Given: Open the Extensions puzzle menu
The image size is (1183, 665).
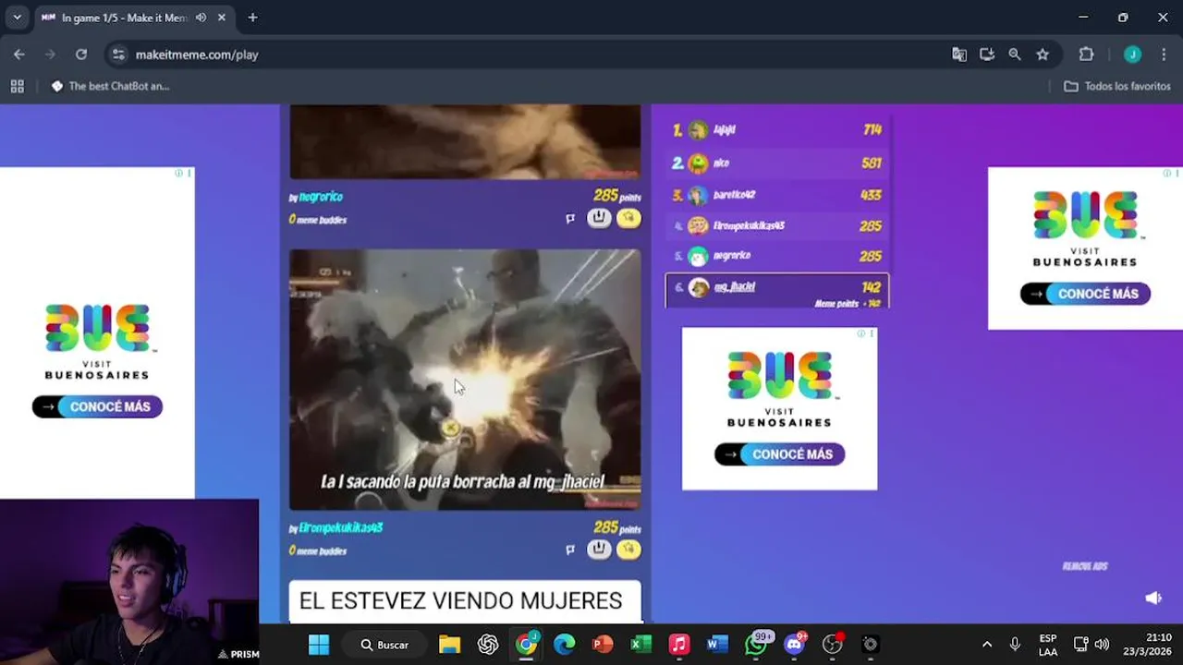Looking at the screenshot, I should point(1087,54).
